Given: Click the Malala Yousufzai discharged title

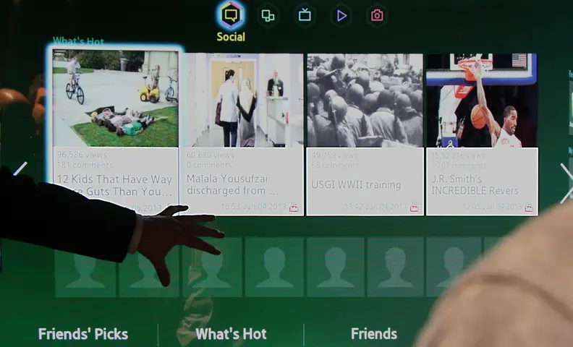Looking at the screenshot, I should (232, 184).
